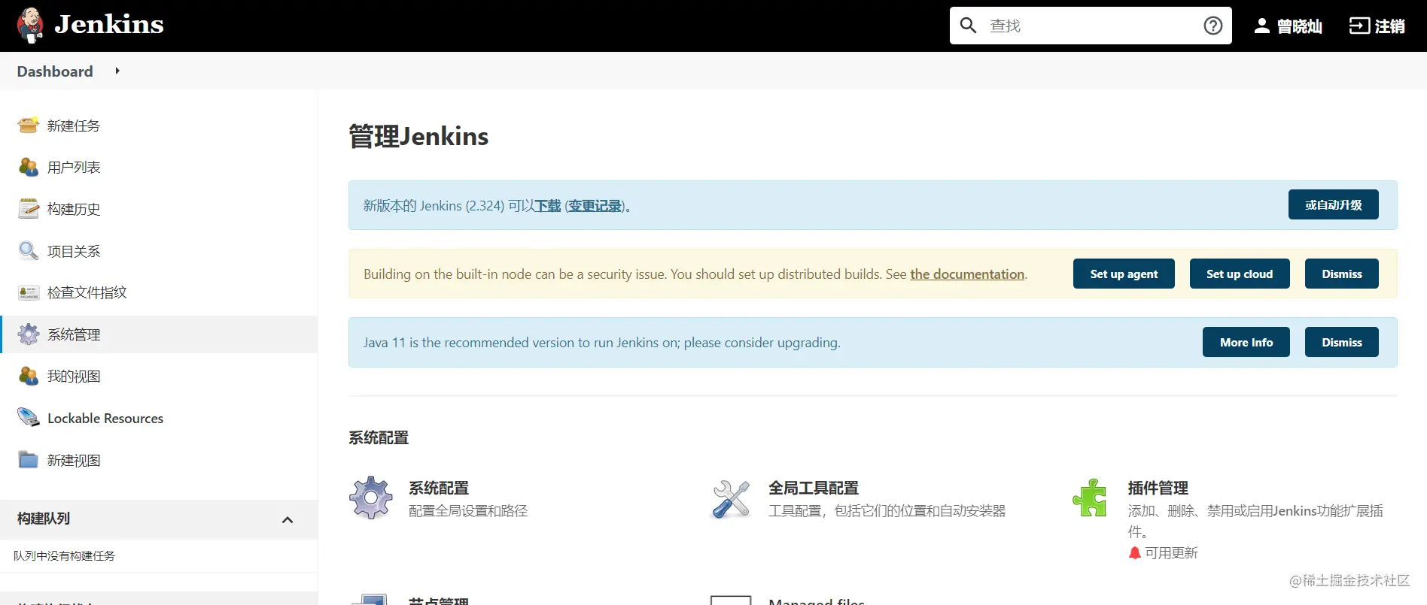
Task: Focus the 查找 search input field
Action: pyautogui.click(x=1091, y=26)
